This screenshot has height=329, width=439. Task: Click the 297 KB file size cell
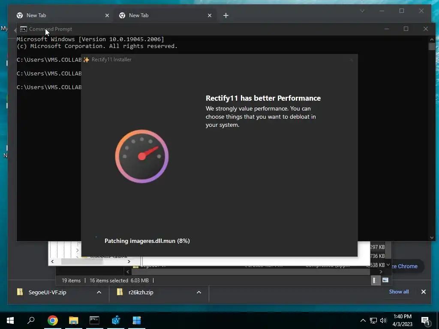[x=377, y=247]
